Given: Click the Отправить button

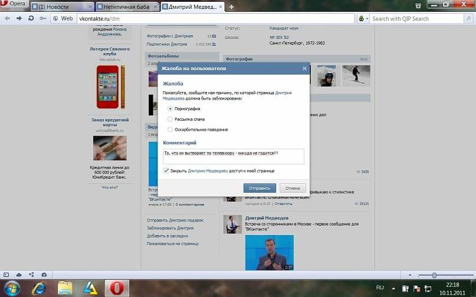Looking at the screenshot, I should click(260, 188).
